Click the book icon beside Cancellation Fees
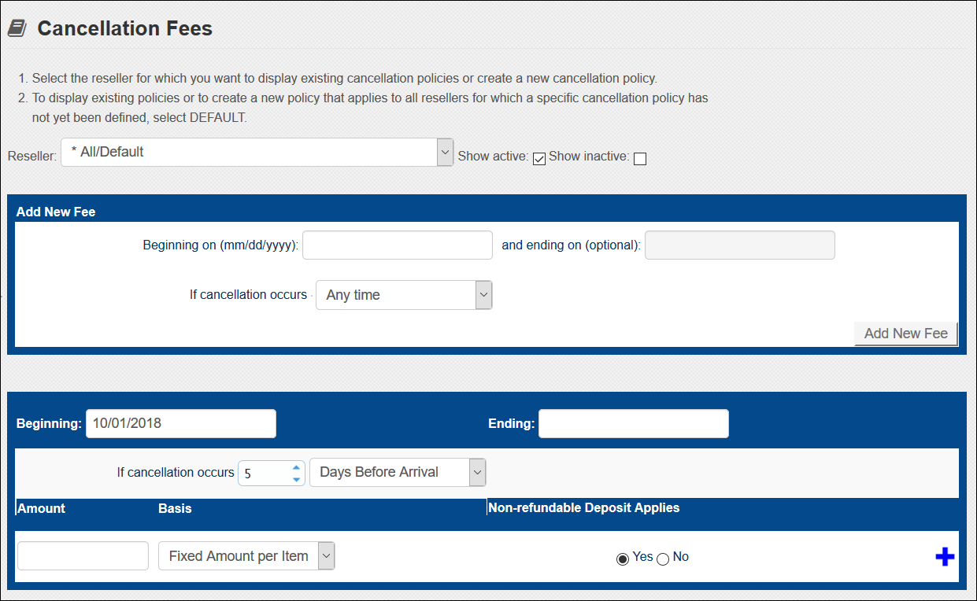The height and width of the screenshot is (601, 977). pyautogui.click(x=17, y=29)
